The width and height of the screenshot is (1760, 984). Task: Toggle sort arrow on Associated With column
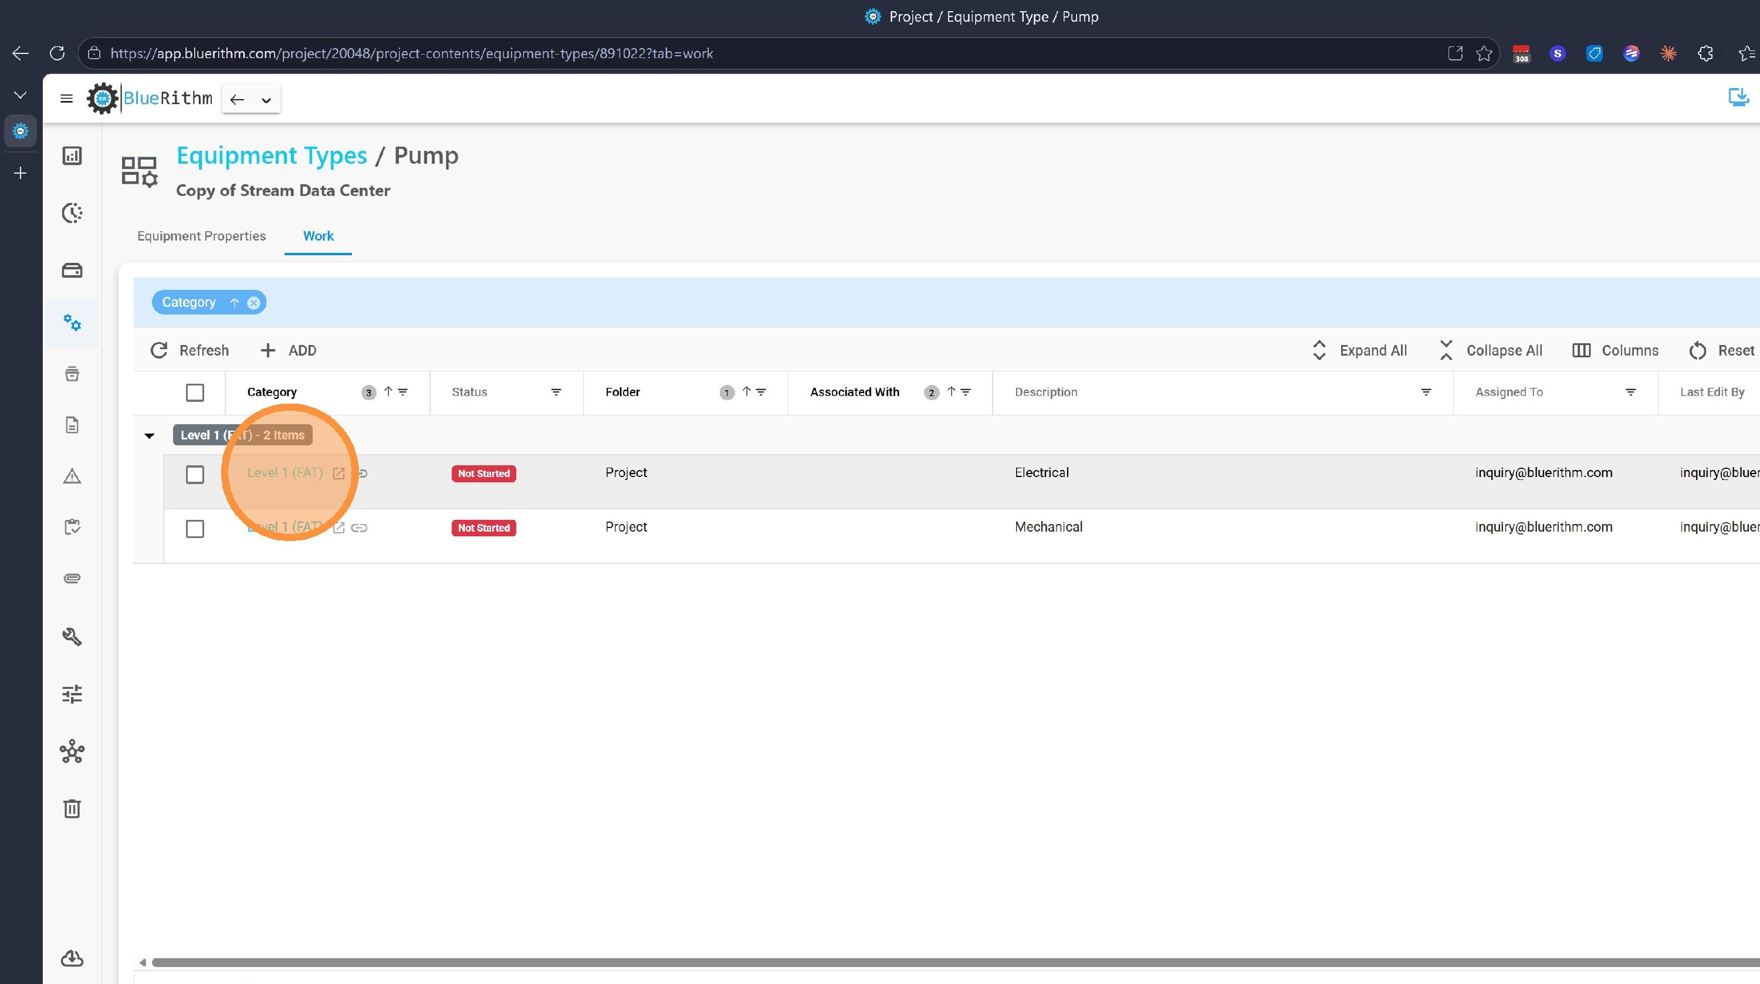point(951,391)
